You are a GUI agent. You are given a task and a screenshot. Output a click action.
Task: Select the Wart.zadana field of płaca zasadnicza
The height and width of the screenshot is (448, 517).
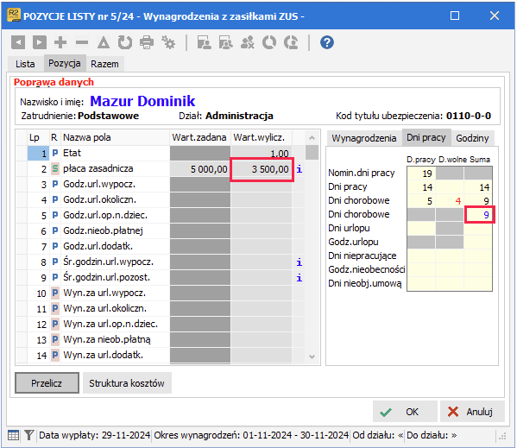[200, 169]
